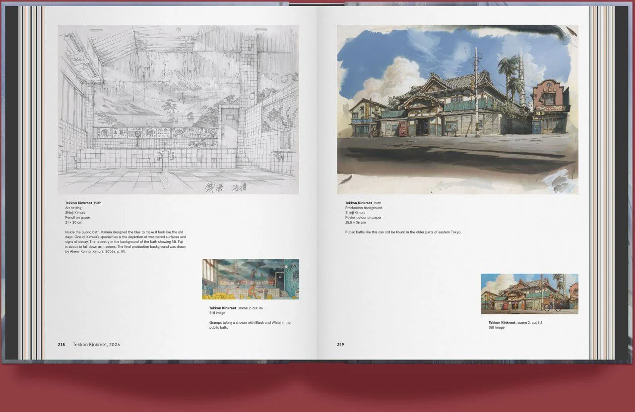Click 'Tekkon Kinkreet, bath' title on left page
Screen dimensions: 635x412
pos(83,203)
